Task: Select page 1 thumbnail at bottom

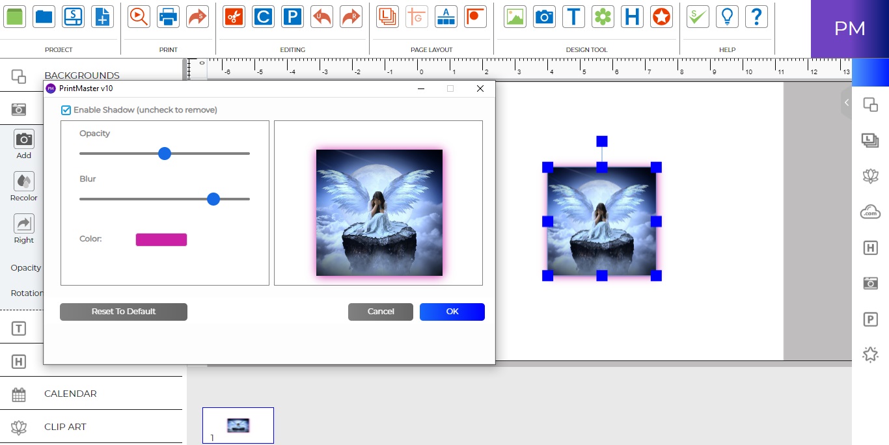Action: (x=238, y=425)
